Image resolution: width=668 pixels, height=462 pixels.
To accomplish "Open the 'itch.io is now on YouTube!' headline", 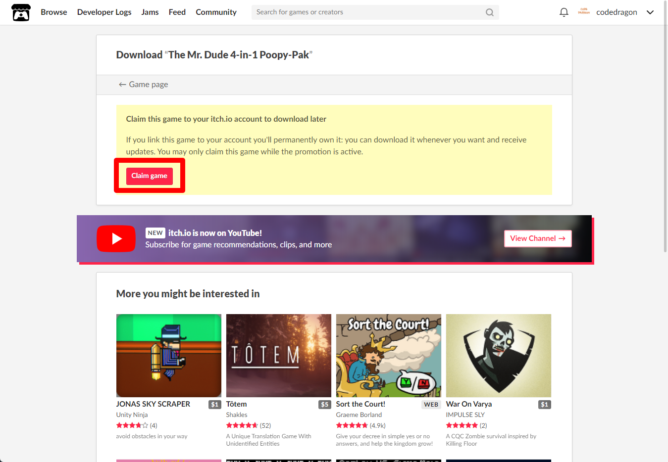I will pyautogui.click(x=215, y=233).
